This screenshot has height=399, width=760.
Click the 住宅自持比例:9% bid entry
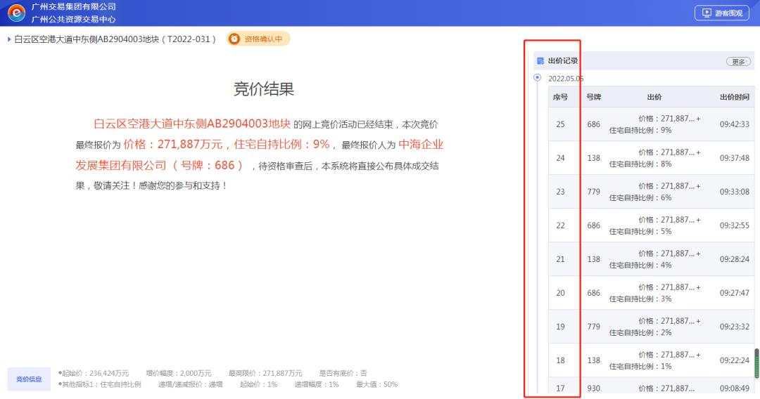[640, 130]
